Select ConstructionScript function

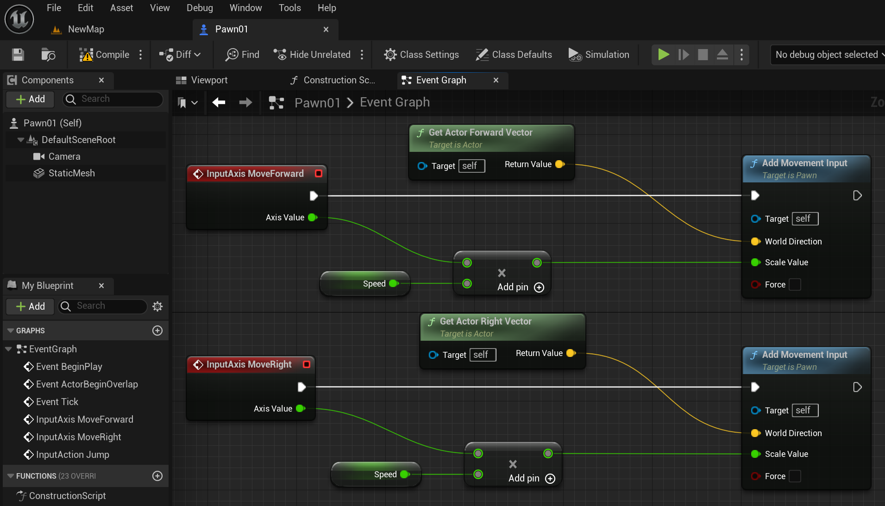(61, 496)
